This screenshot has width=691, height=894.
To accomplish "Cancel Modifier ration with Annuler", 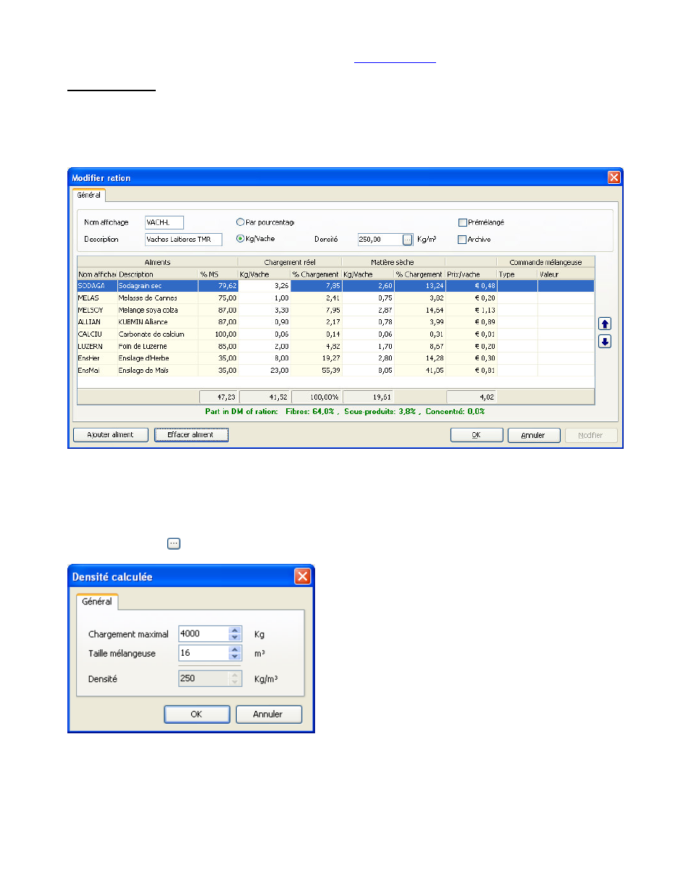I will [x=534, y=435].
